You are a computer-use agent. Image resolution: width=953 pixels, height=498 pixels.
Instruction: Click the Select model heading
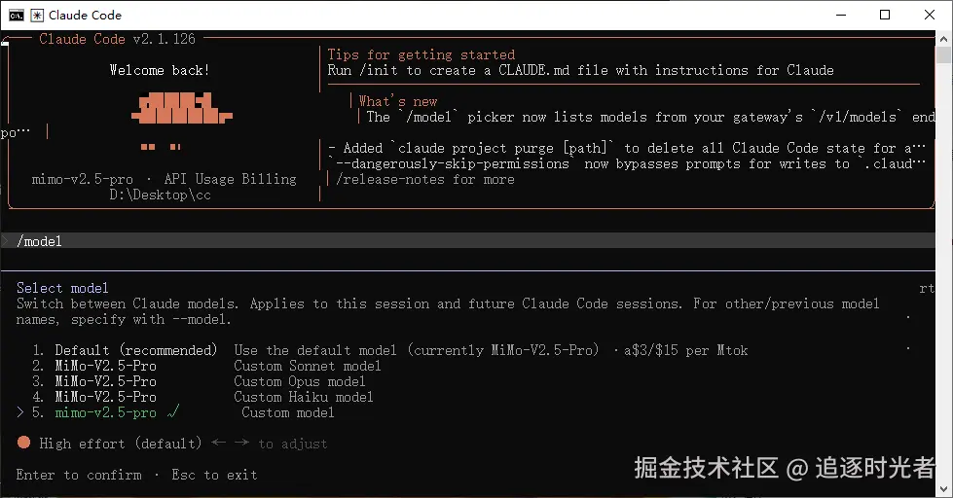click(62, 288)
